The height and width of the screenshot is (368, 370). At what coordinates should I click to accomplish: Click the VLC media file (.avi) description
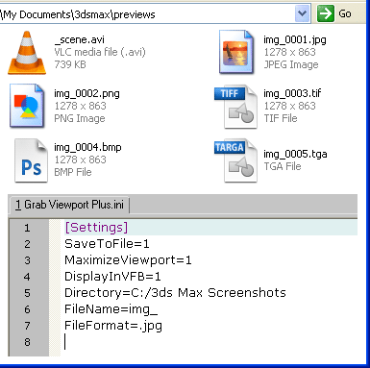(100, 52)
